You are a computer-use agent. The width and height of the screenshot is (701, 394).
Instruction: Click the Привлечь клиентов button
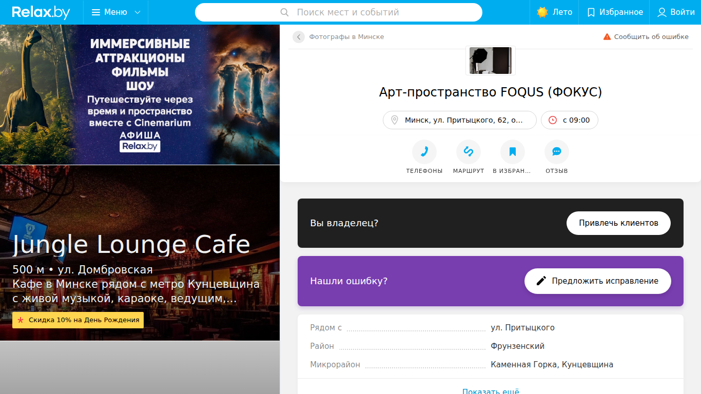tap(618, 223)
